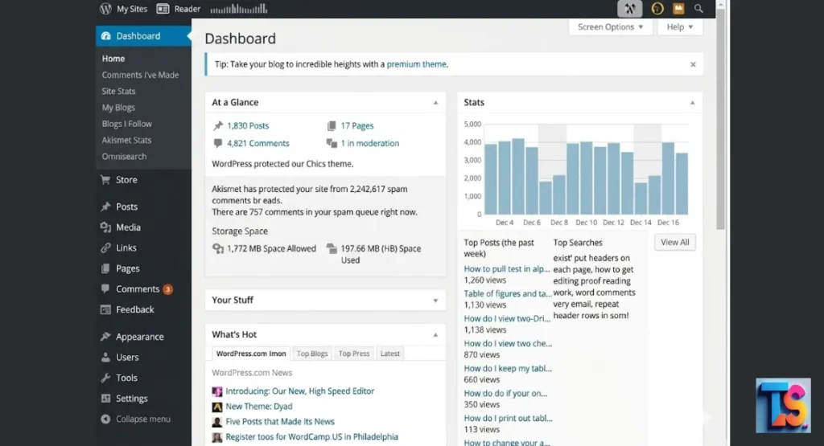The width and height of the screenshot is (824, 446).
Task: Open Akismet Stats submenu
Action: click(x=126, y=140)
